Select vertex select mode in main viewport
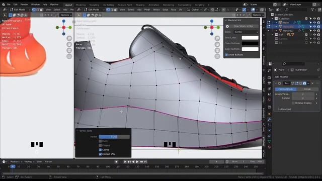 pos(108,10)
